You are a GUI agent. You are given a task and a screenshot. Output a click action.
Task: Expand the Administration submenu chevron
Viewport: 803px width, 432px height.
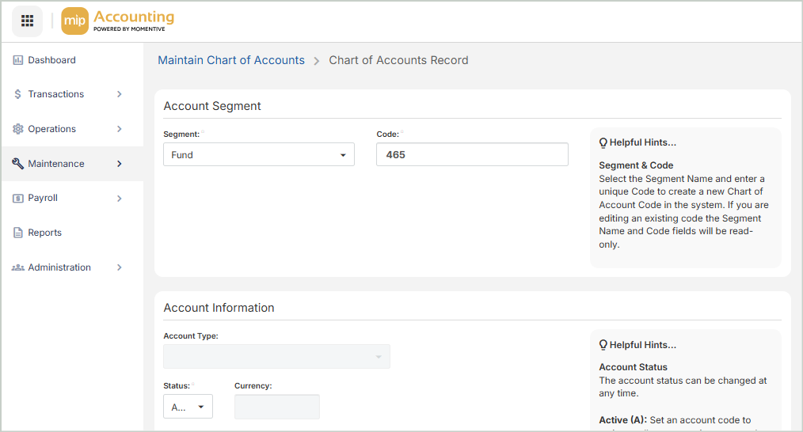pos(120,267)
